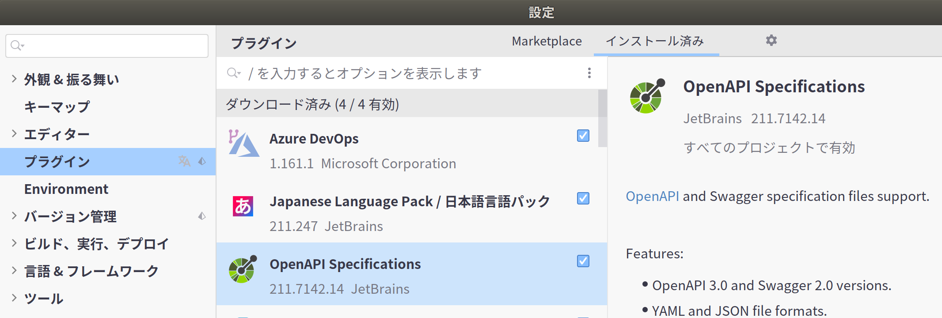Open the Environment settings page
Image resolution: width=942 pixels, height=318 pixels.
click(66, 189)
